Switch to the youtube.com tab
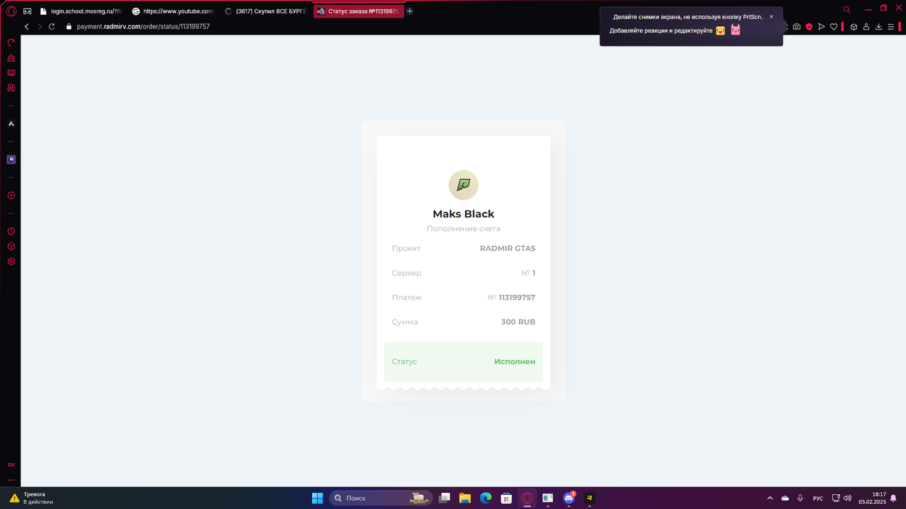 [173, 11]
